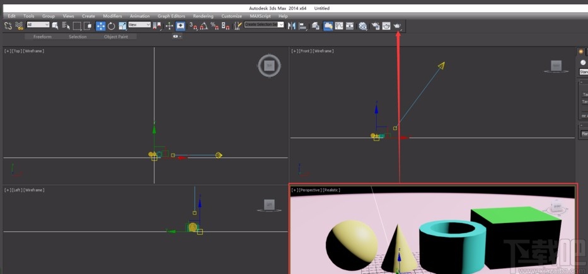Open Select by Name list tool
The width and height of the screenshot is (588, 274).
[x=66, y=25]
